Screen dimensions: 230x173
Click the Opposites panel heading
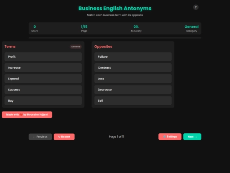tap(103, 47)
